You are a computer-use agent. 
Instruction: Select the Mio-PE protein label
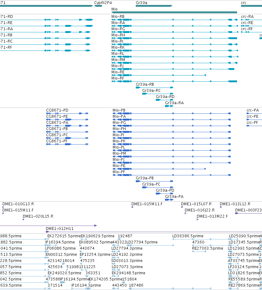pyautogui.click(x=119, y=166)
